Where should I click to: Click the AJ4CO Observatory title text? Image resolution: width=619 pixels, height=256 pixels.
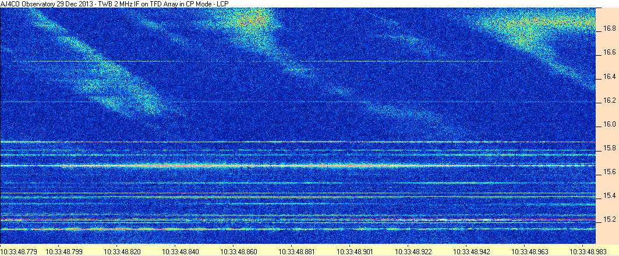click(x=115, y=3)
